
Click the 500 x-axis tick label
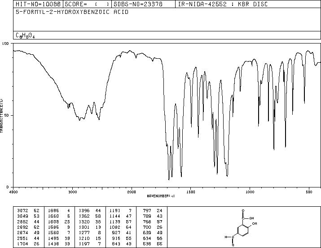point(309,192)
